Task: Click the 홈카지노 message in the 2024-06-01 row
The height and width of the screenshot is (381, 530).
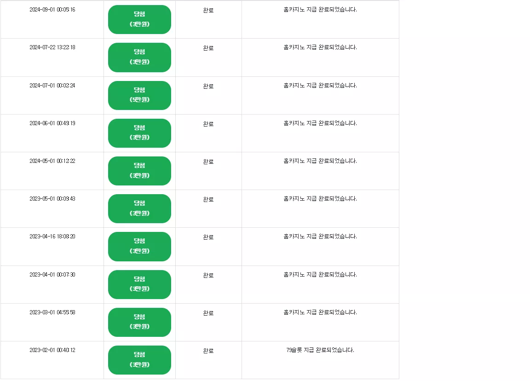Action: pyautogui.click(x=320, y=123)
